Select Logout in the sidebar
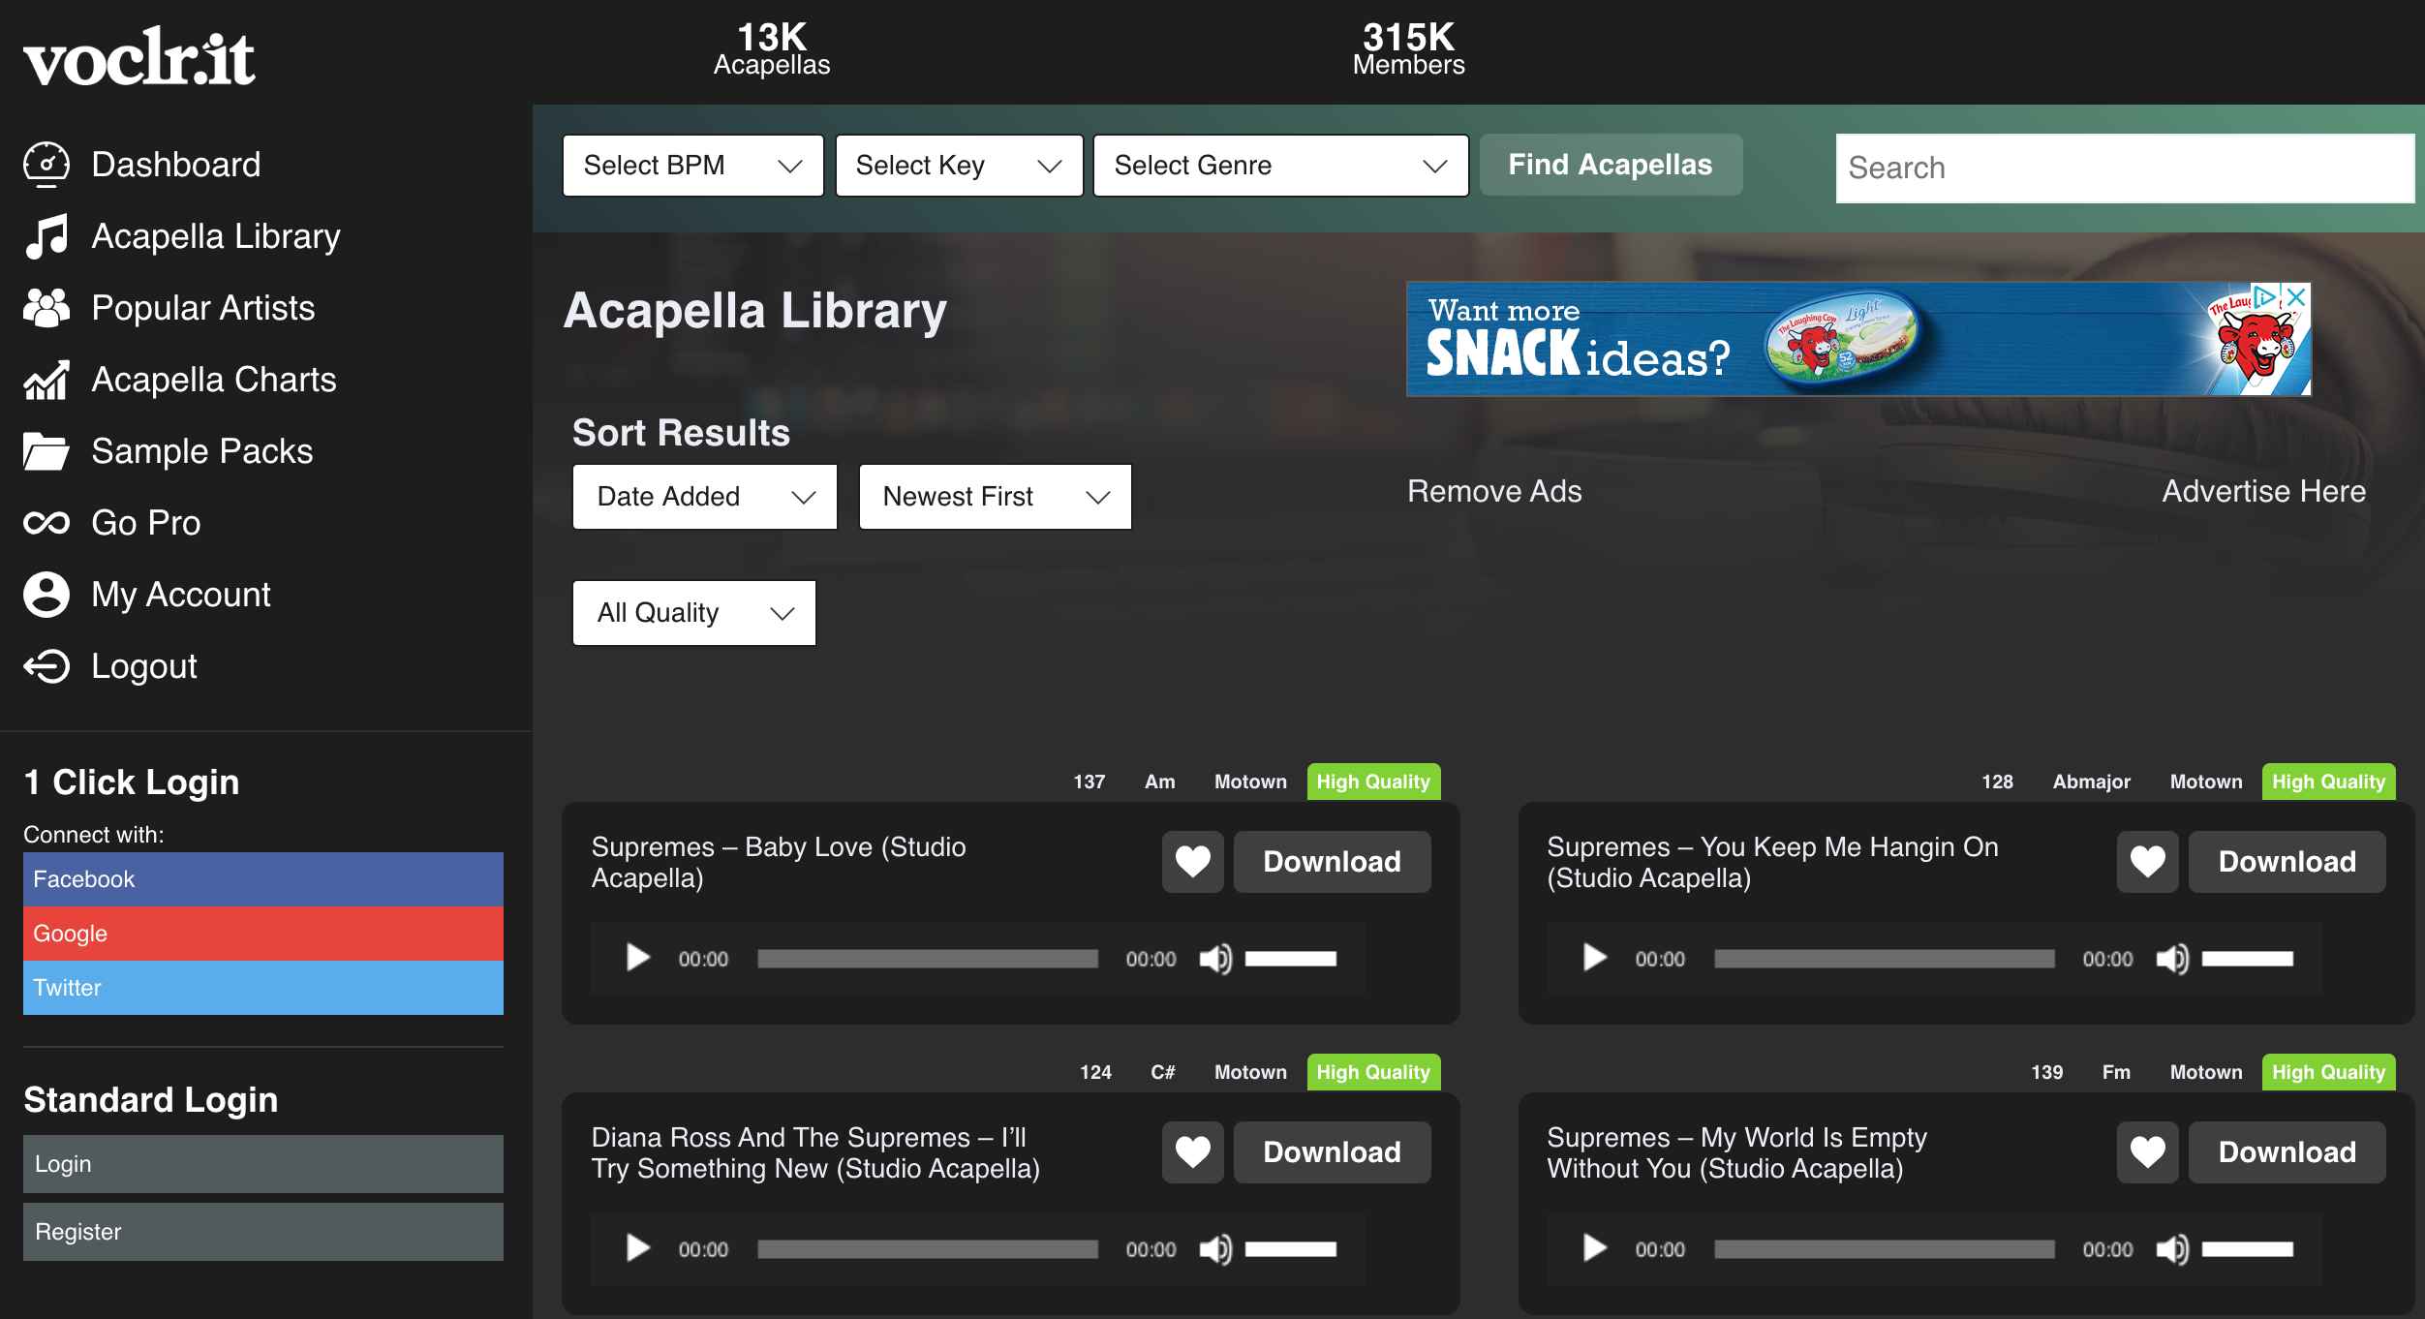This screenshot has height=1319, width=2425. (144, 666)
